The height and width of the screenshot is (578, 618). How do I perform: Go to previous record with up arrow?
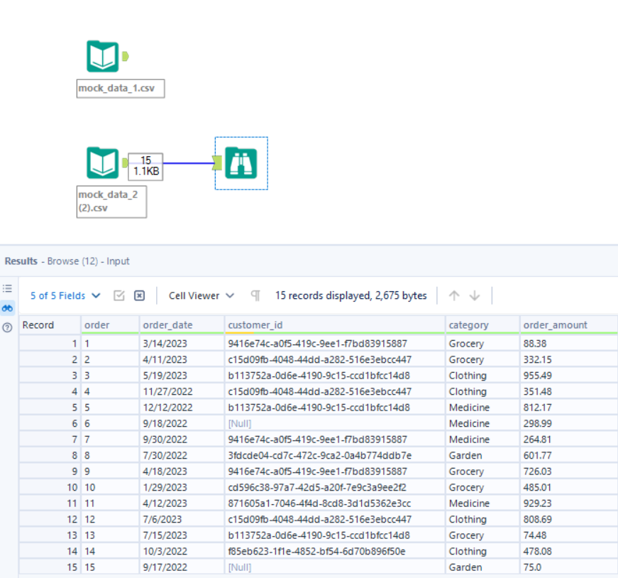click(455, 295)
